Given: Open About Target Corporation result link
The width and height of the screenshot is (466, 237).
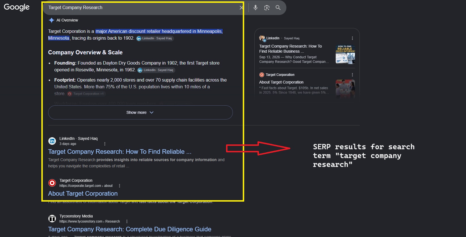Looking at the screenshot, I should pyautogui.click(x=83, y=194).
